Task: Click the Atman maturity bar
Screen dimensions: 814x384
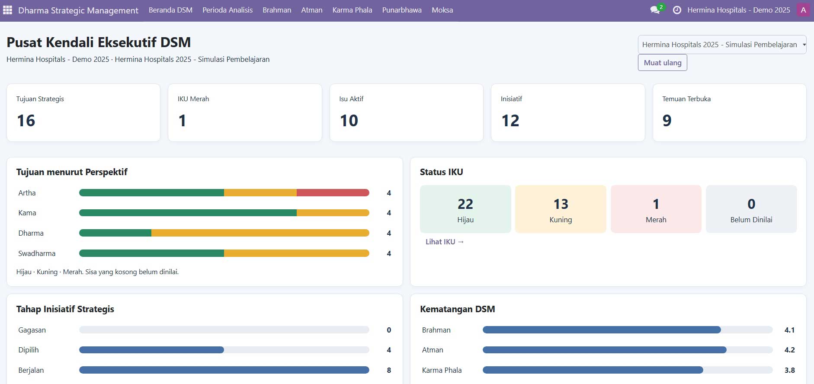Action: click(628, 350)
